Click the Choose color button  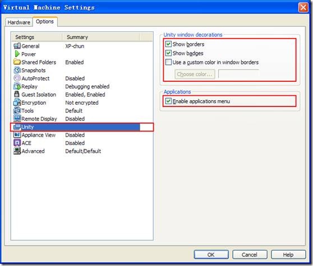[x=195, y=74]
